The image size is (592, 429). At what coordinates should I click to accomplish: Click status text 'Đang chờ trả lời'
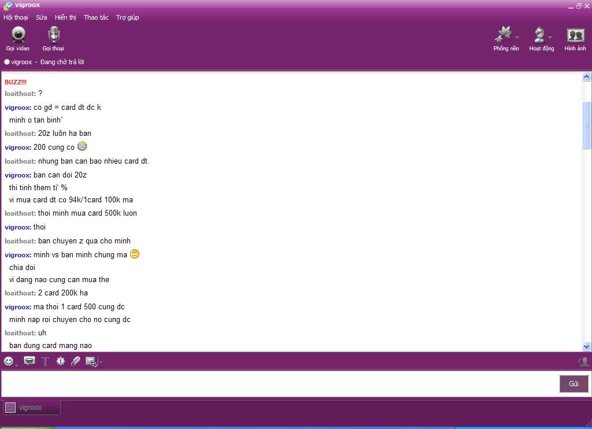tap(62, 62)
